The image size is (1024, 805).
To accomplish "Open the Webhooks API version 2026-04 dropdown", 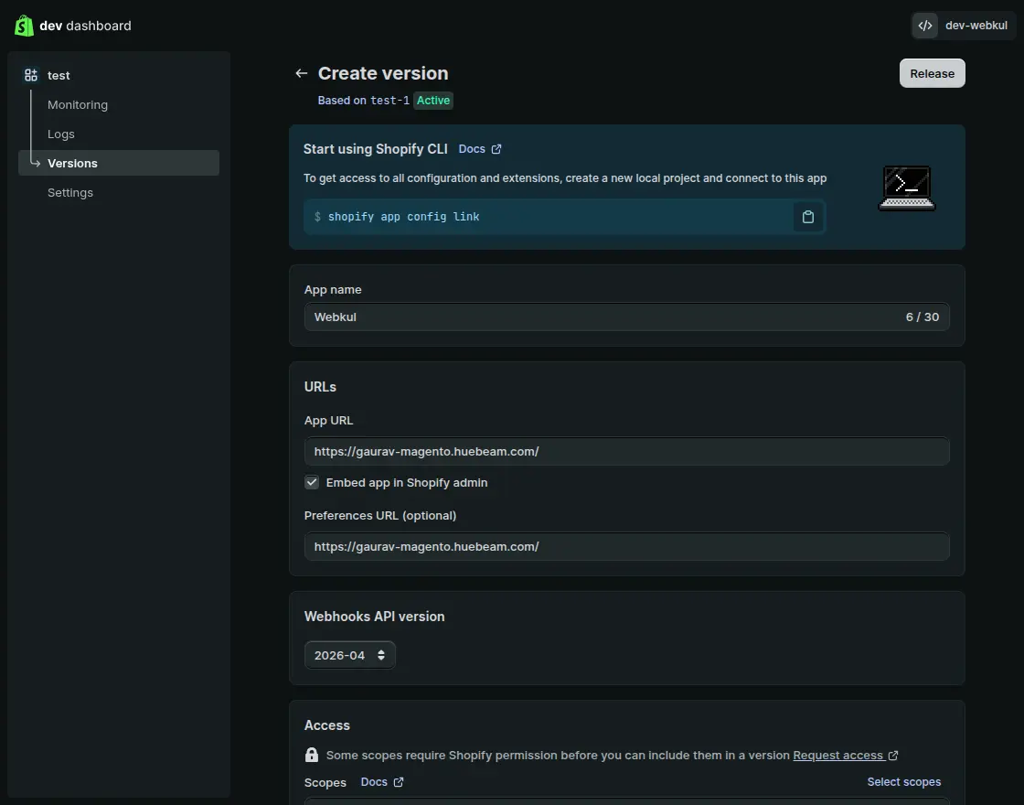I will pos(350,655).
